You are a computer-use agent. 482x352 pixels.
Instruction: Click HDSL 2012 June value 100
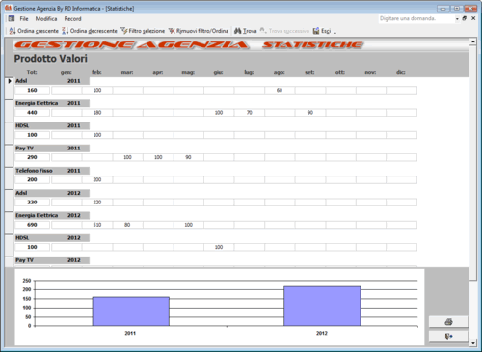coord(219,247)
